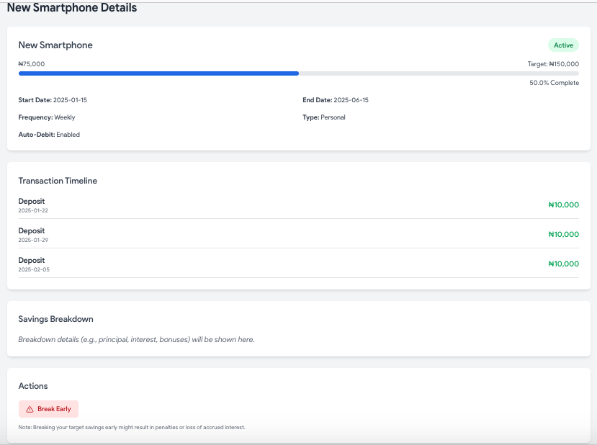
Task: Click the warning triangle icon in Break Early
Action: point(30,409)
